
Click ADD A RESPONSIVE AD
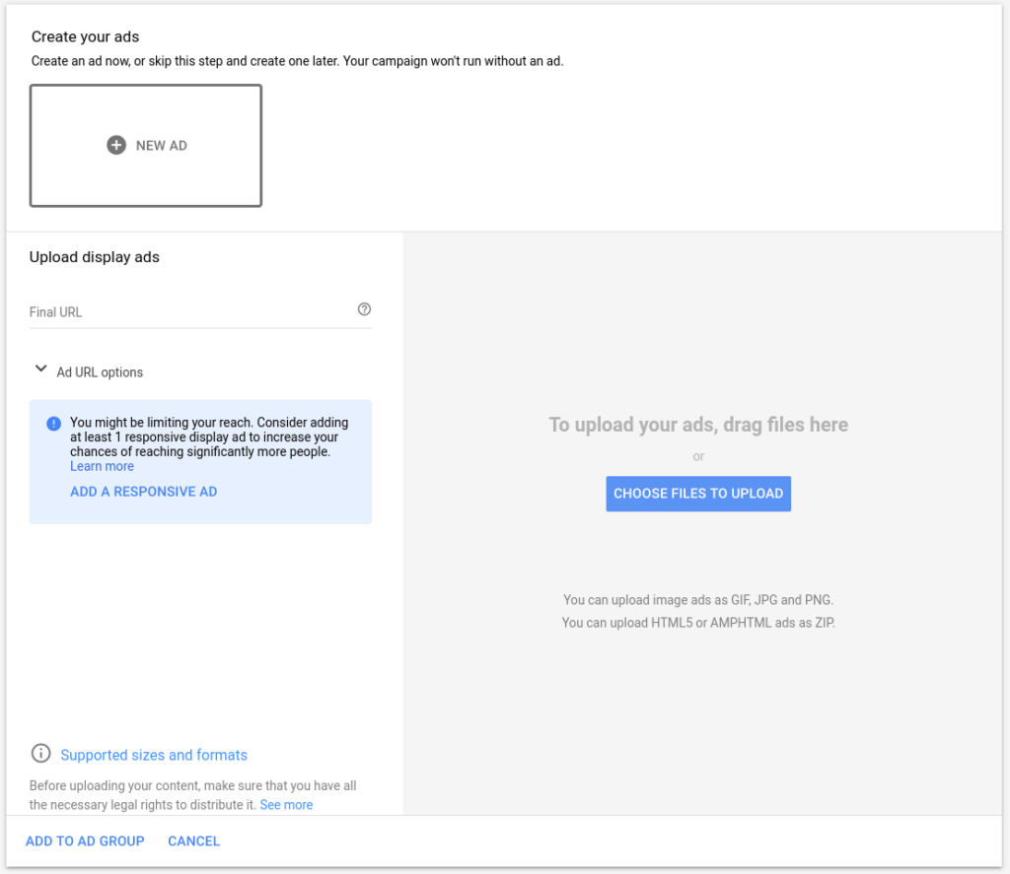click(x=144, y=492)
